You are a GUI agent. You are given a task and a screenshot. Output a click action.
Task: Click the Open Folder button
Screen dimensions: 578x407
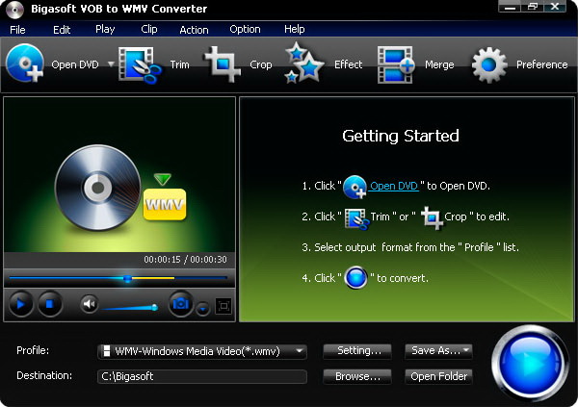[x=438, y=376]
